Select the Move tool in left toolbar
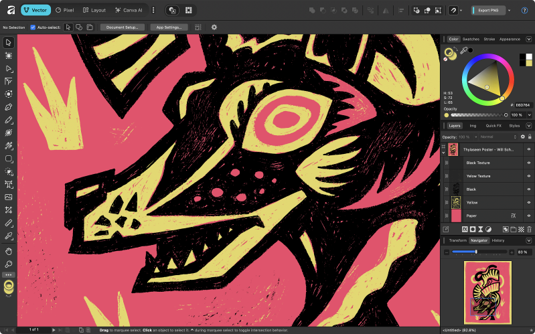The width and height of the screenshot is (535, 334). (x=9, y=43)
